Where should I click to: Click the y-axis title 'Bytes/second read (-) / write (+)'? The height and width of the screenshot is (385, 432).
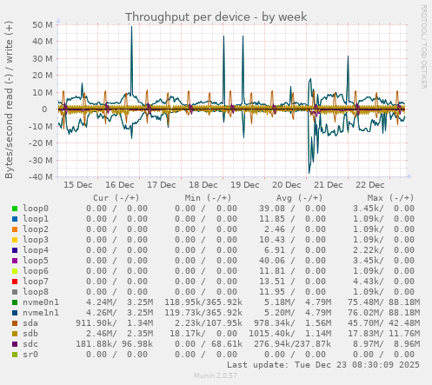tap(9, 100)
